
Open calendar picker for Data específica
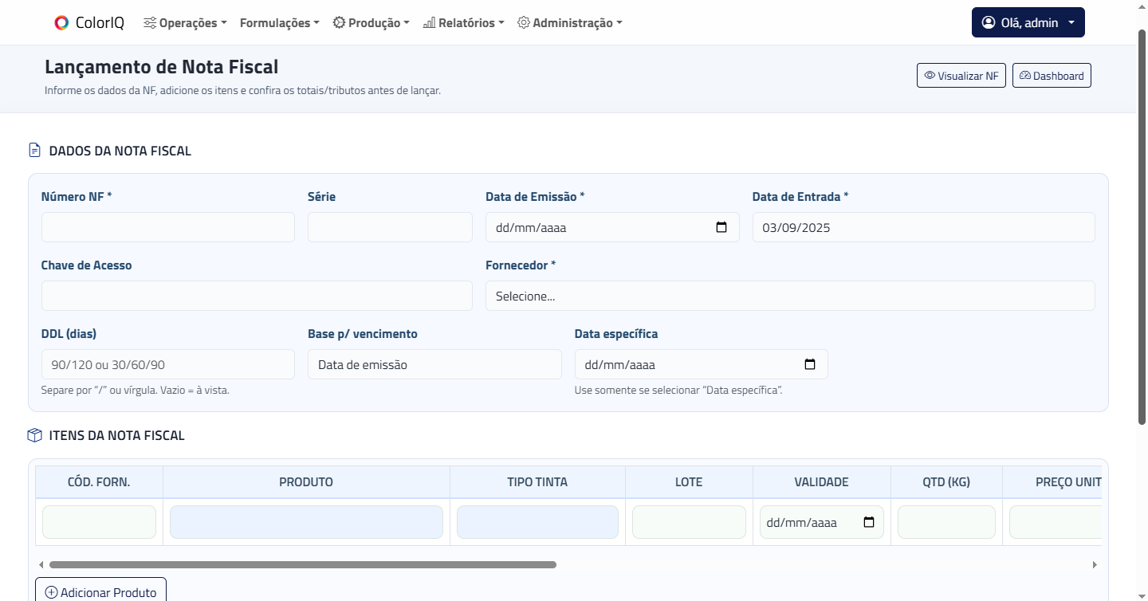[810, 364]
